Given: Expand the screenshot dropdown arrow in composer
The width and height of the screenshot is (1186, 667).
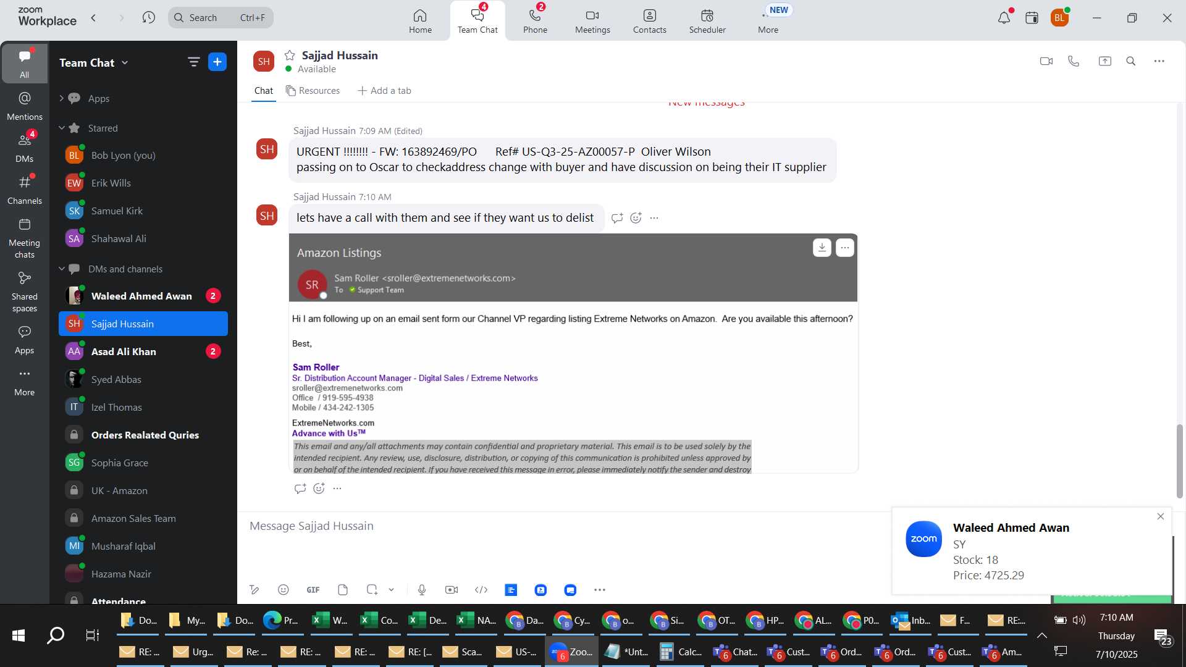Looking at the screenshot, I should [391, 590].
